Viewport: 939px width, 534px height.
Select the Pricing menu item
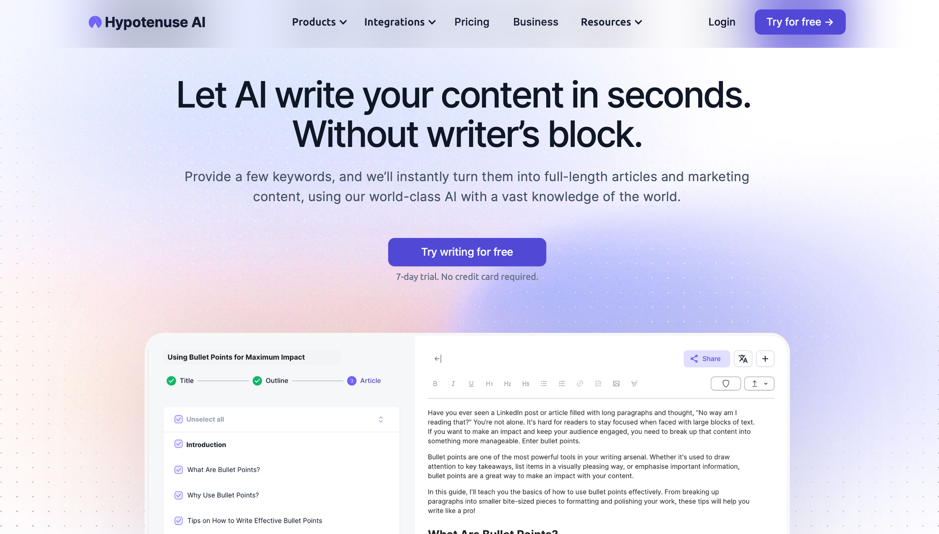click(x=471, y=22)
